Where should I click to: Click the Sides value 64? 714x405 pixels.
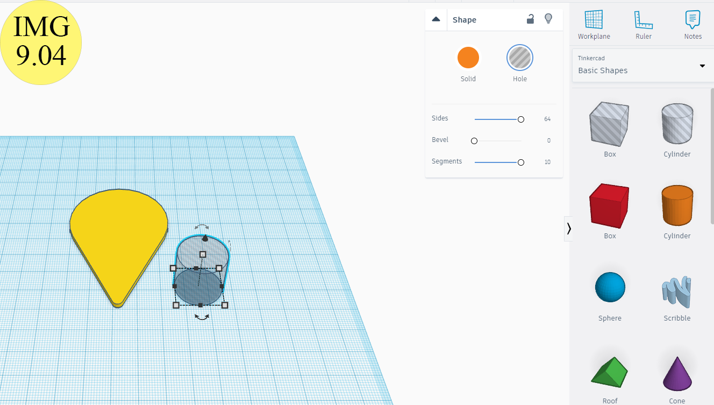tap(547, 119)
